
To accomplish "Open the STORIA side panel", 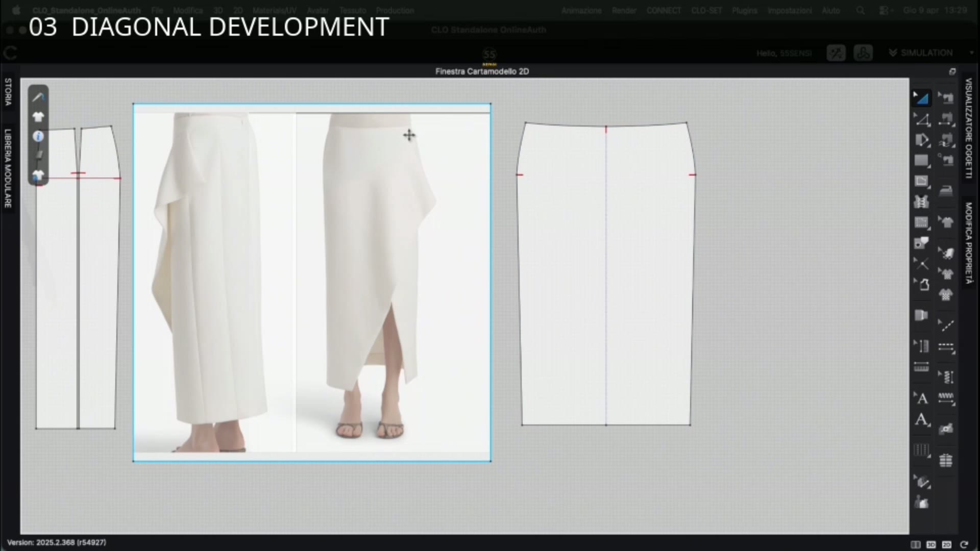I will pos(8,92).
